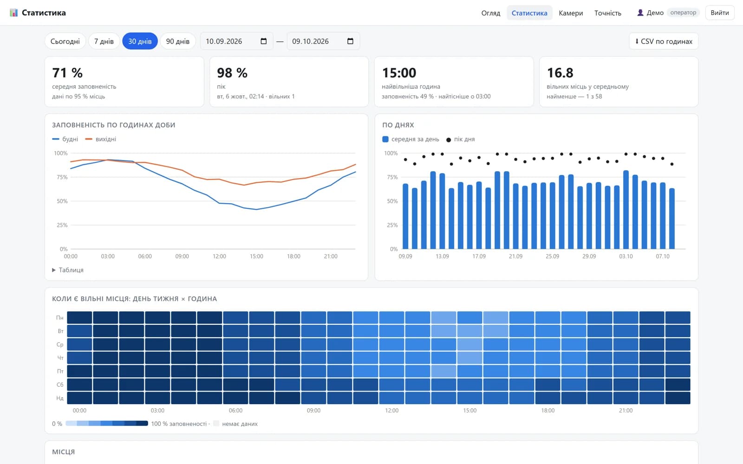The height and width of the screenshot is (464, 743).
Task: Toggle the будні legend entry
Action: click(x=65, y=139)
